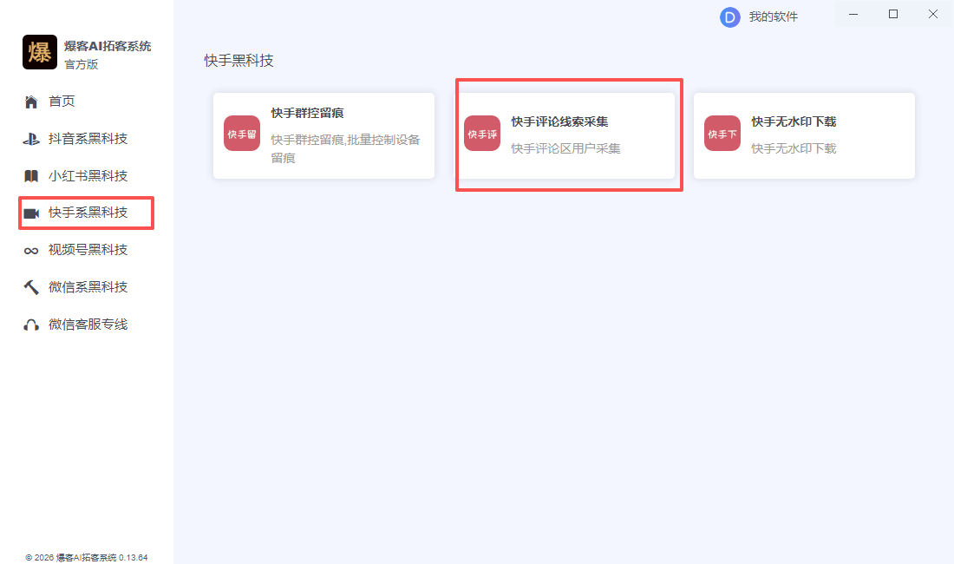Click the description 快手评论区用户采集
This screenshot has height=564, width=954.
pyautogui.click(x=565, y=148)
